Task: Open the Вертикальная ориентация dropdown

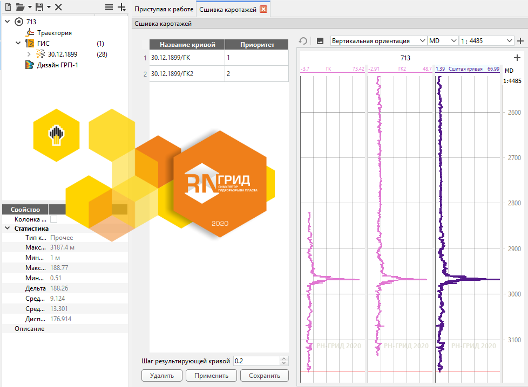Action: [378, 41]
